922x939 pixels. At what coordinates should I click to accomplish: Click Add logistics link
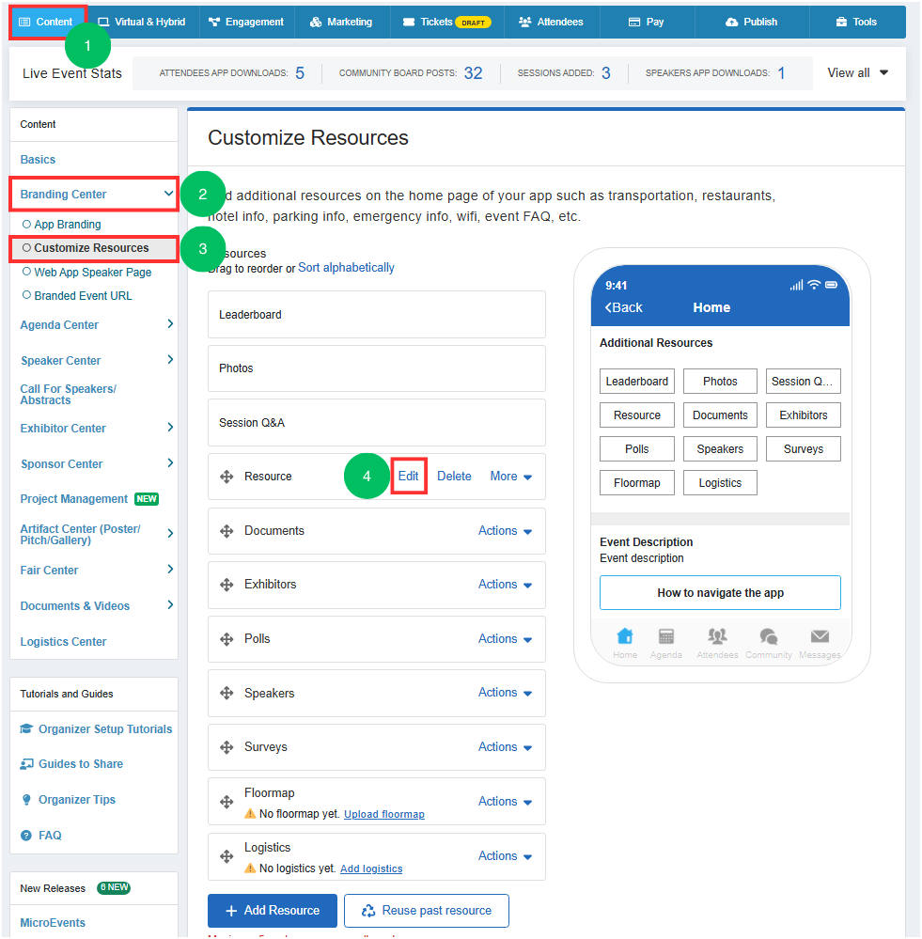pos(371,869)
